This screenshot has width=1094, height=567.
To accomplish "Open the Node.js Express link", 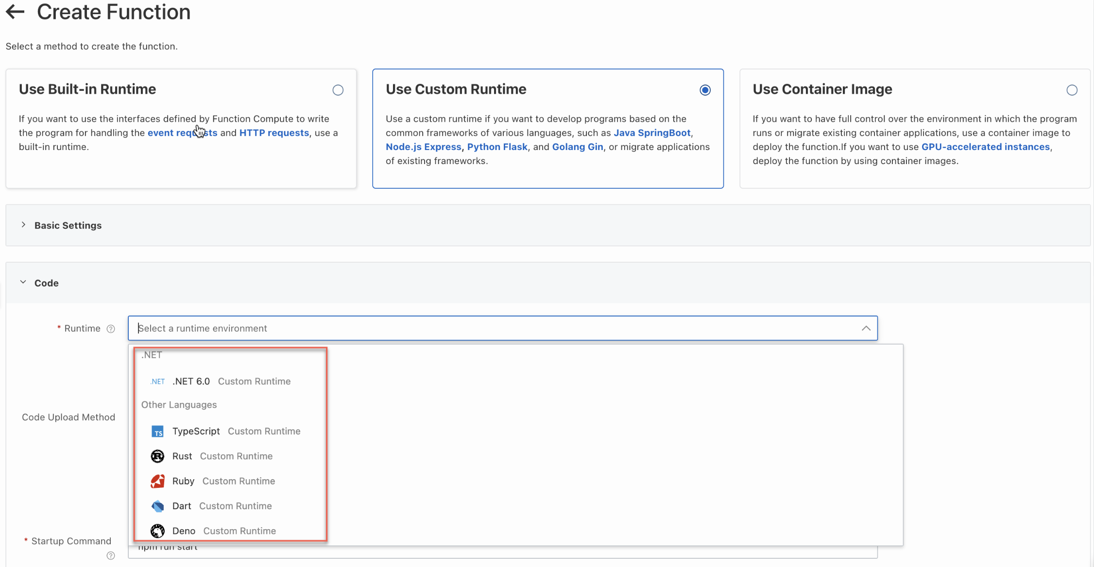I will click(424, 147).
